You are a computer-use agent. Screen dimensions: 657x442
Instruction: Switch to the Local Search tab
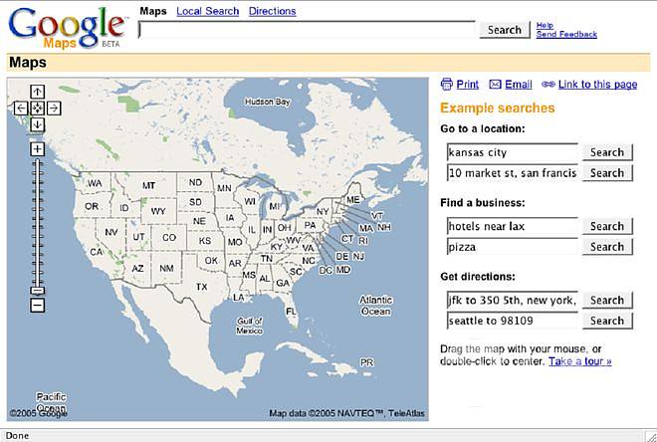click(x=208, y=11)
